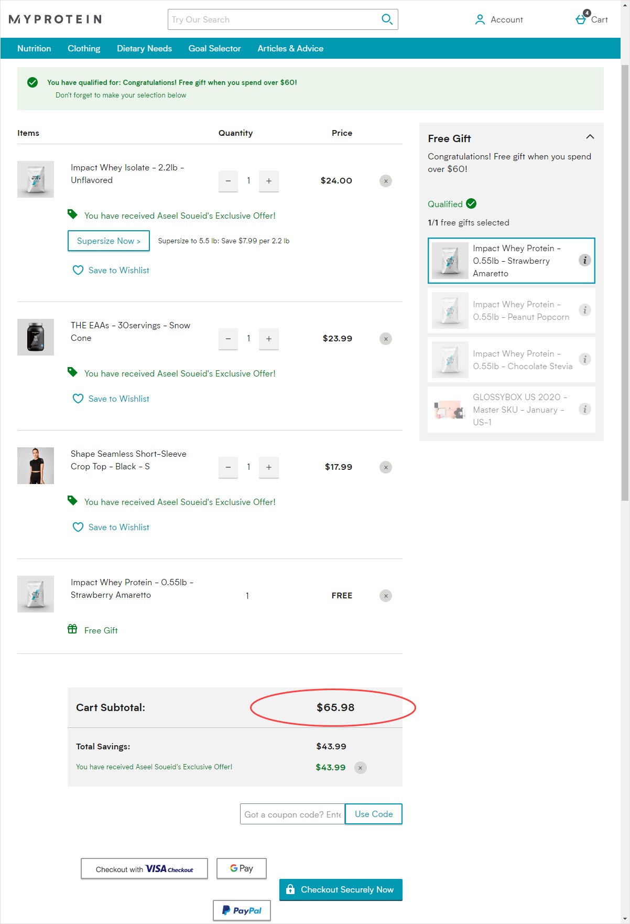This screenshot has height=924, width=630.
Task: Open Crop Top product thumbnail
Action: tap(36, 466)
